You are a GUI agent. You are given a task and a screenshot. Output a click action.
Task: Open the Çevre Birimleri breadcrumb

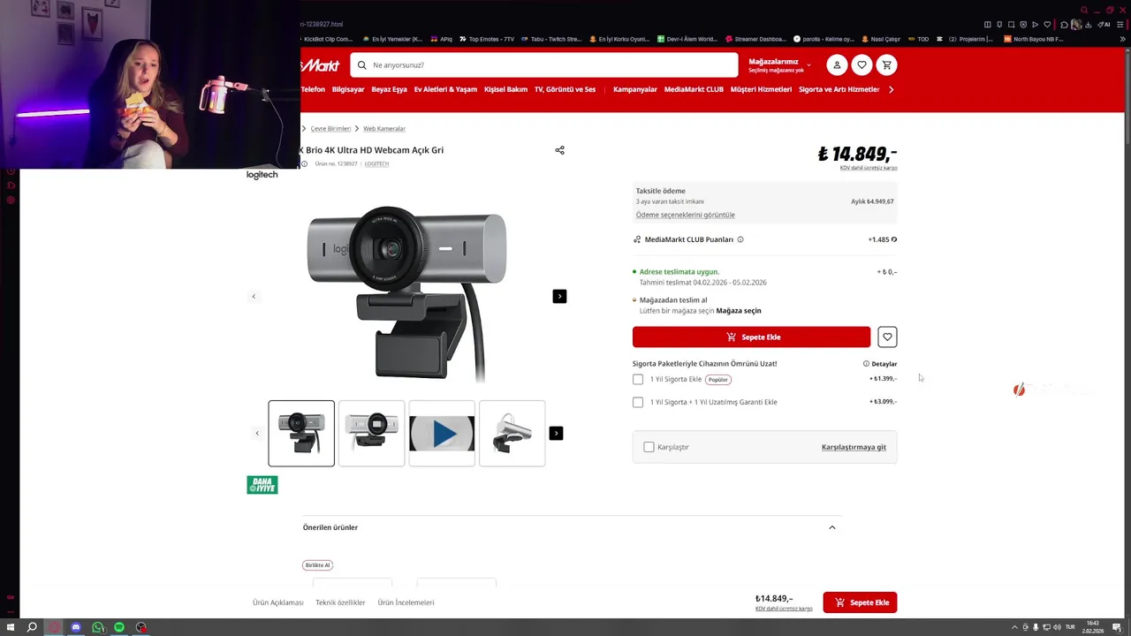point(330,129)
